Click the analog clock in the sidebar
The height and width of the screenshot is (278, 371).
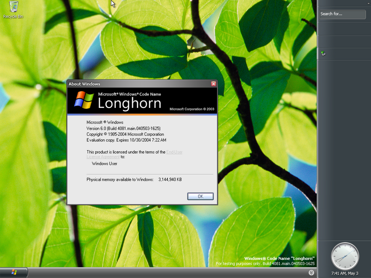point(345,256)
